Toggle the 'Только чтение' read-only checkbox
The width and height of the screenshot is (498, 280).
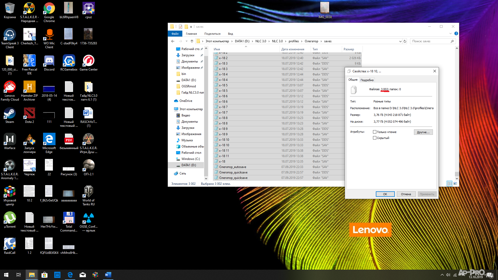pos(375,132)
